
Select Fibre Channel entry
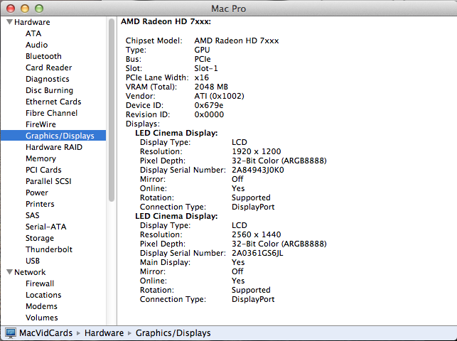[51, 113]
